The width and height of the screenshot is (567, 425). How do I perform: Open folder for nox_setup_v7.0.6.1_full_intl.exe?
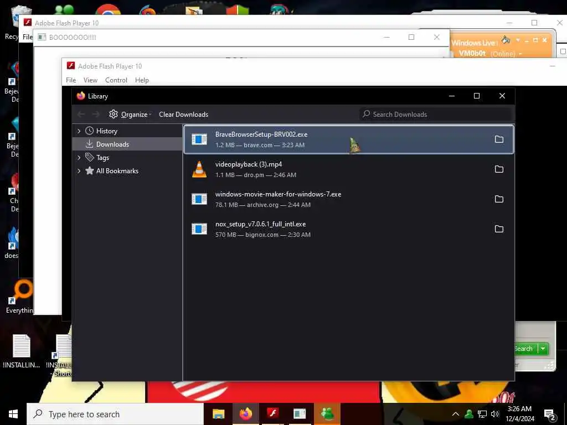click(499, 229)
